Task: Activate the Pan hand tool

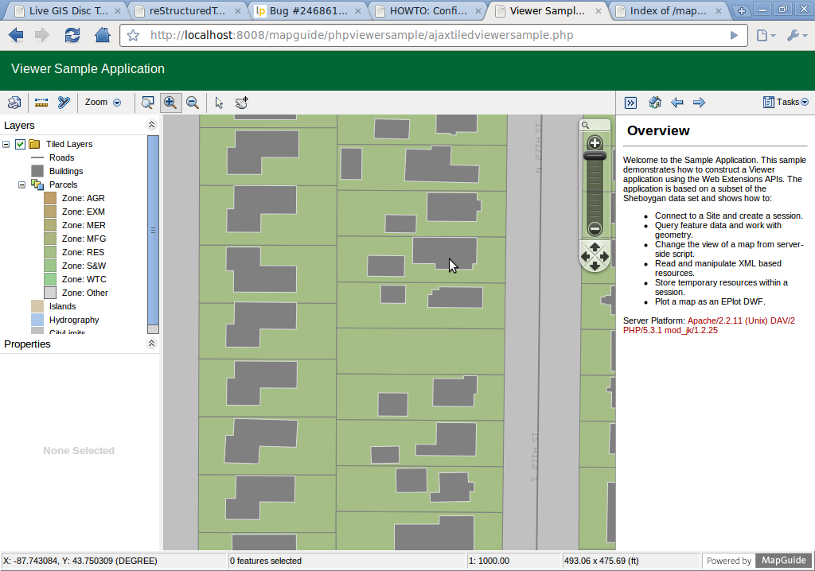Action: [x=242, y=103]
